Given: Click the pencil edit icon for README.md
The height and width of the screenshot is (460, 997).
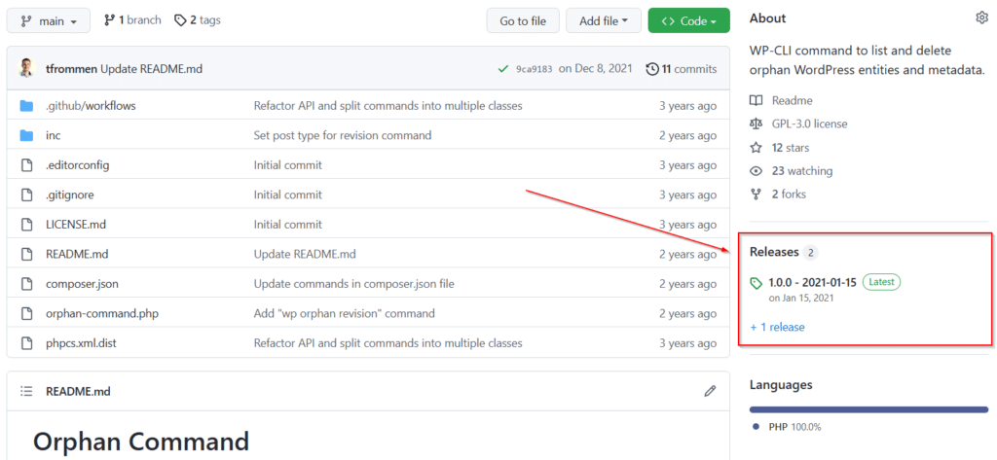Looking at the screenshot, I should click(710, 391).
